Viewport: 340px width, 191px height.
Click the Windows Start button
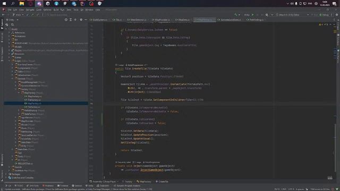4,4
